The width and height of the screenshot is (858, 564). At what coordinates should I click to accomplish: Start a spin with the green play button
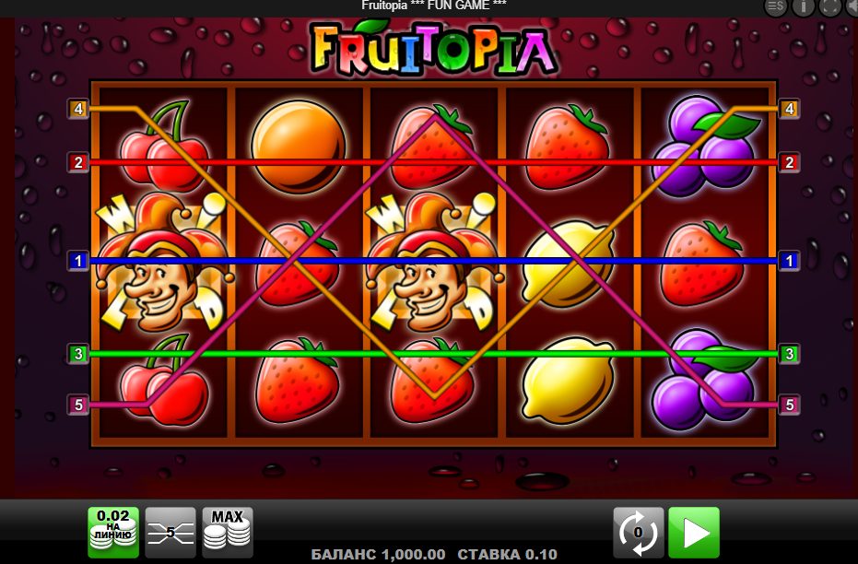(694, 533)
